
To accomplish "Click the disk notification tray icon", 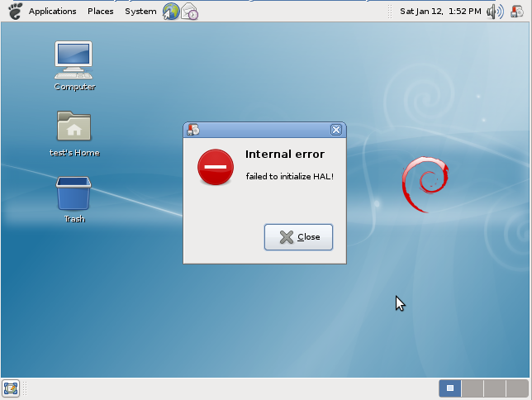I will click(517, 12).
